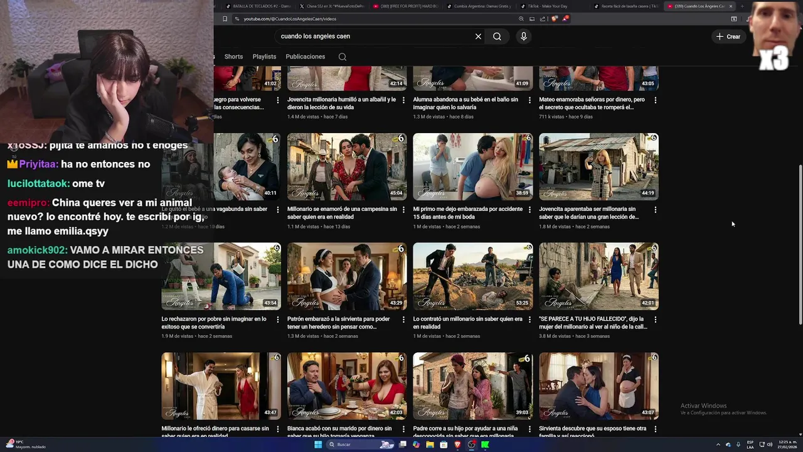Viewport: 803px width, 452px height.
Task: Show hidden system tray icons chevron
Action: [718, 444]
